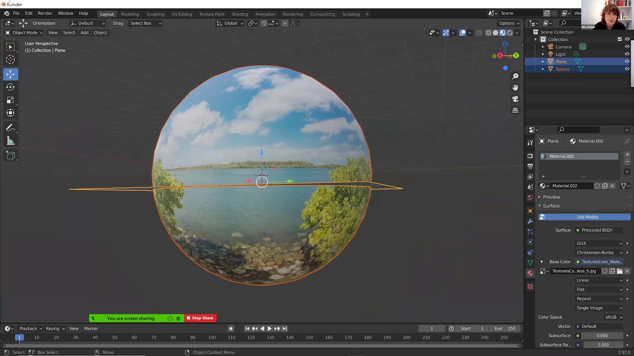Select the Rotate tool
Viewport: 634px width, 356px height.
(x=10, y=87)
